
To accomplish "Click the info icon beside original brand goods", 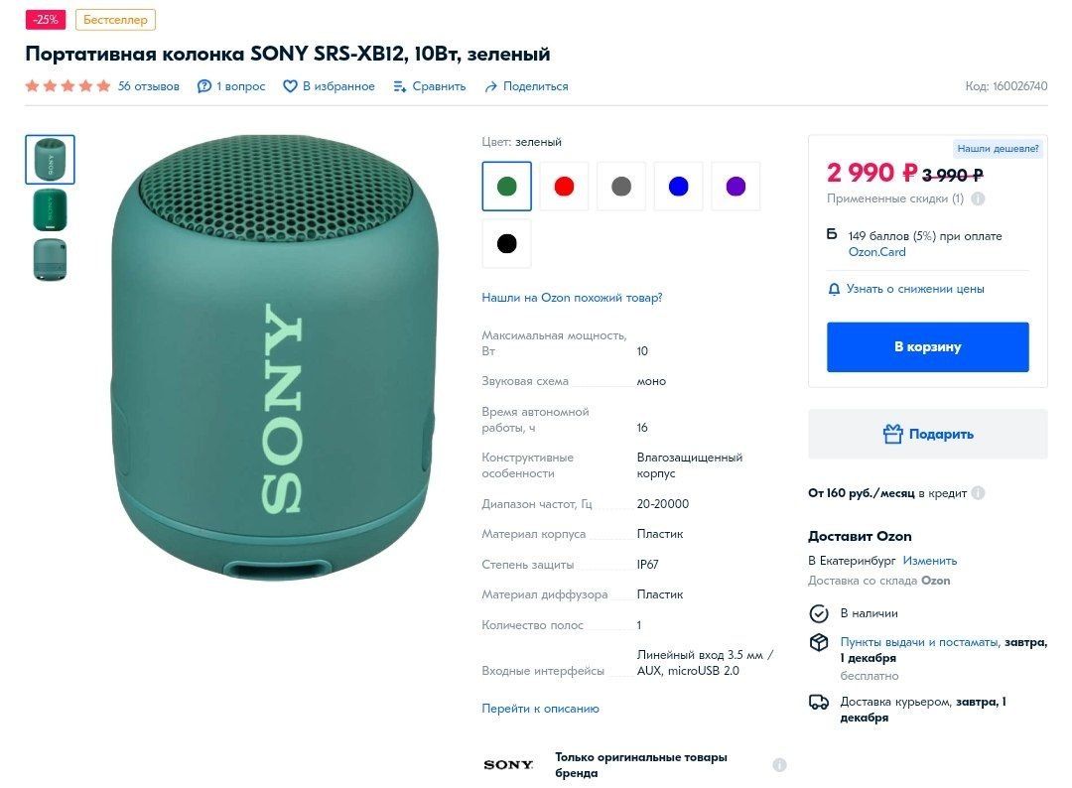I will (779, 764).
